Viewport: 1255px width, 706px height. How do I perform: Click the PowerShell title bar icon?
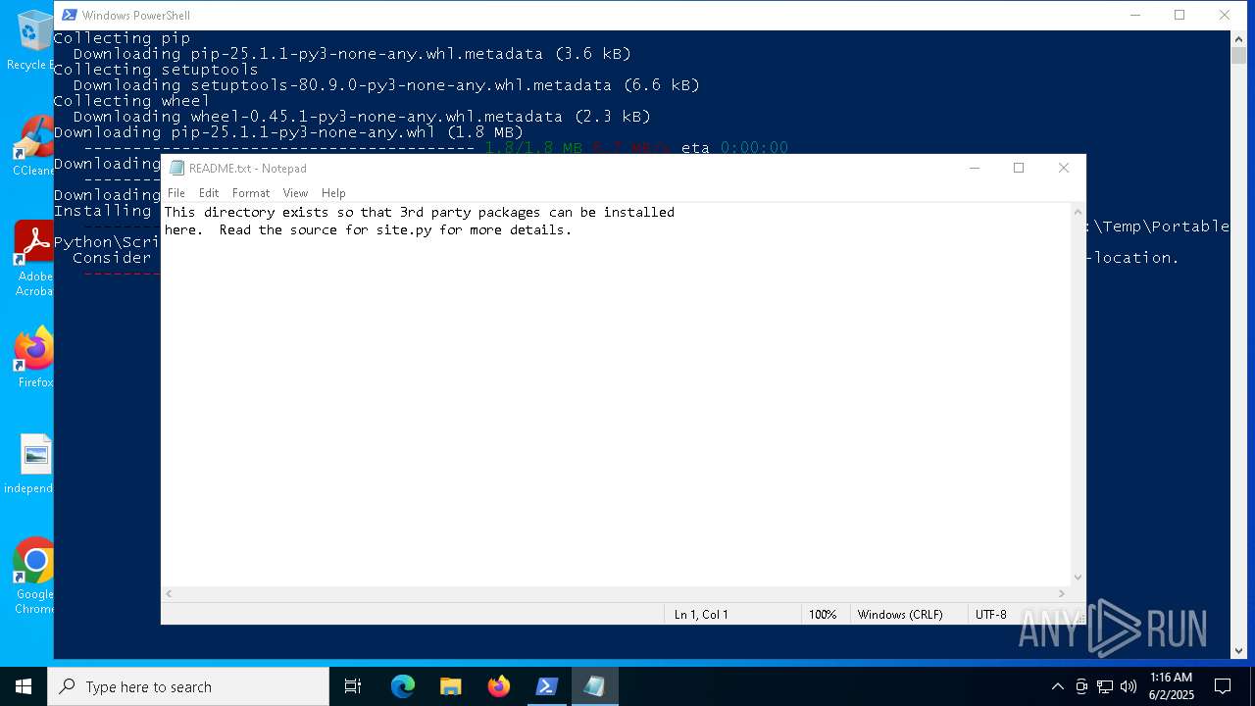coord(70,15)
